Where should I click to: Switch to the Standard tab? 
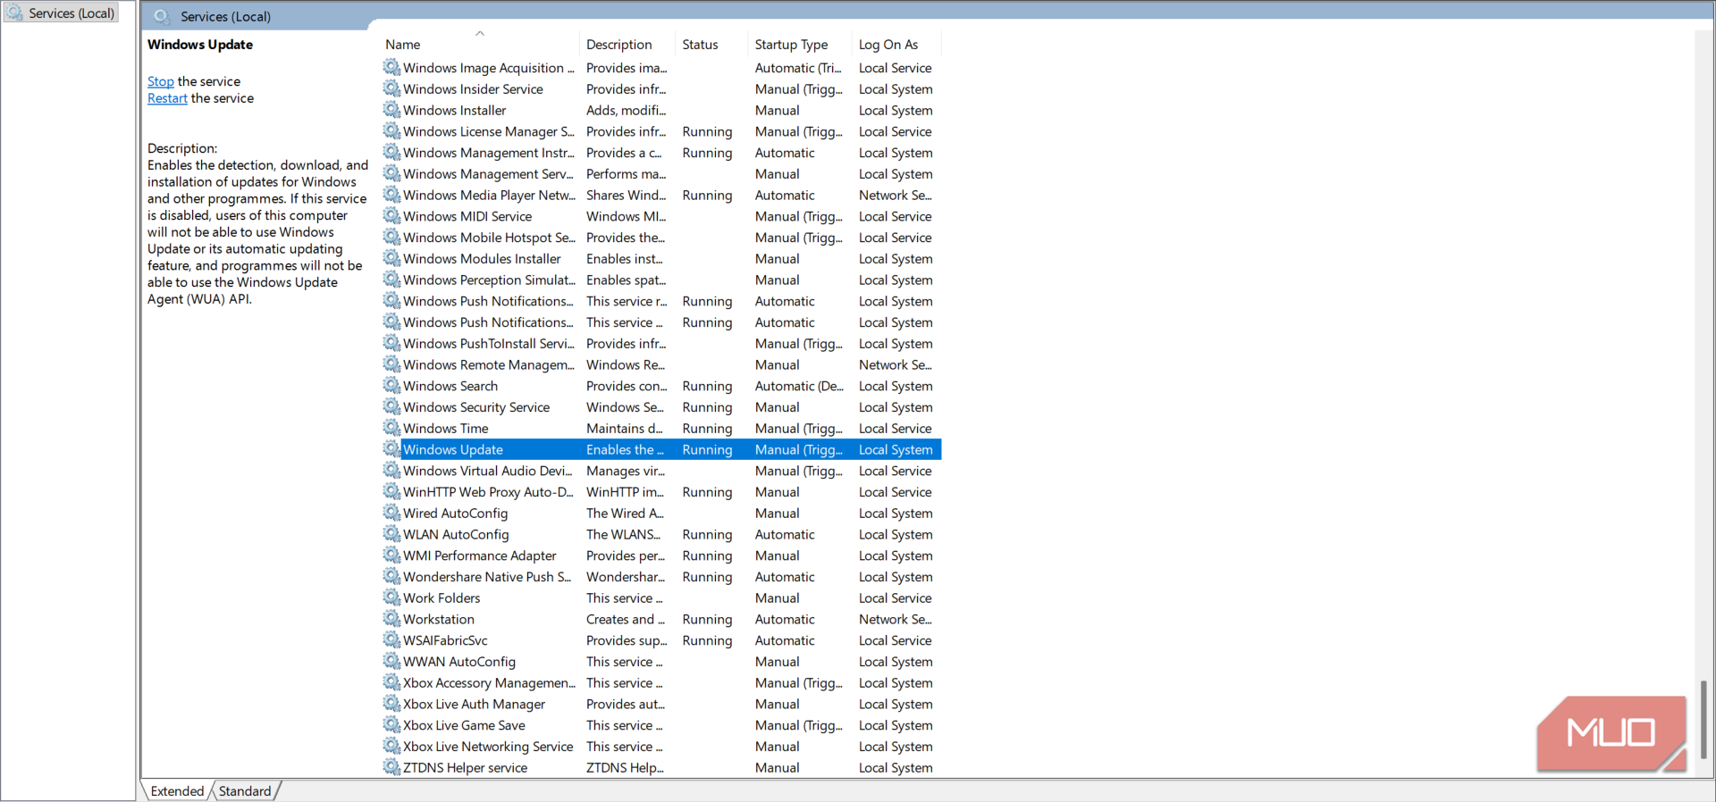245,791
